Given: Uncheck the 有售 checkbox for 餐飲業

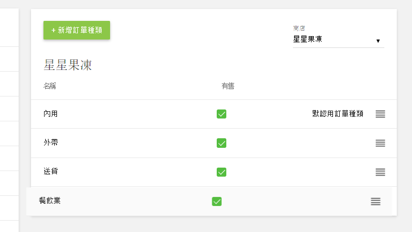Looking at the screenshot, I should coord(217,202).
